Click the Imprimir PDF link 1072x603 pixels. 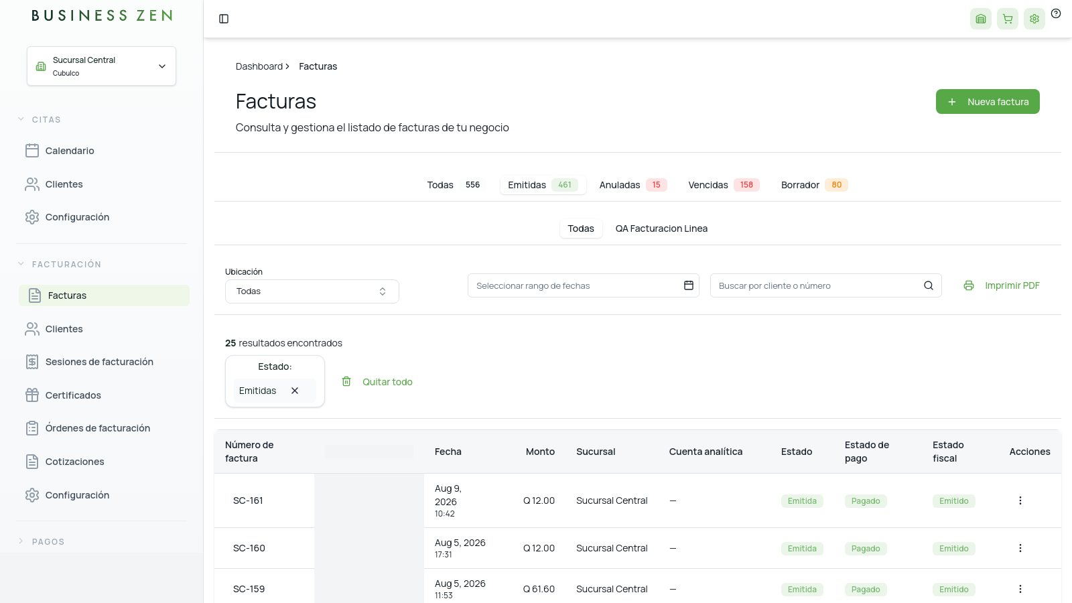tap(1002, 285)
